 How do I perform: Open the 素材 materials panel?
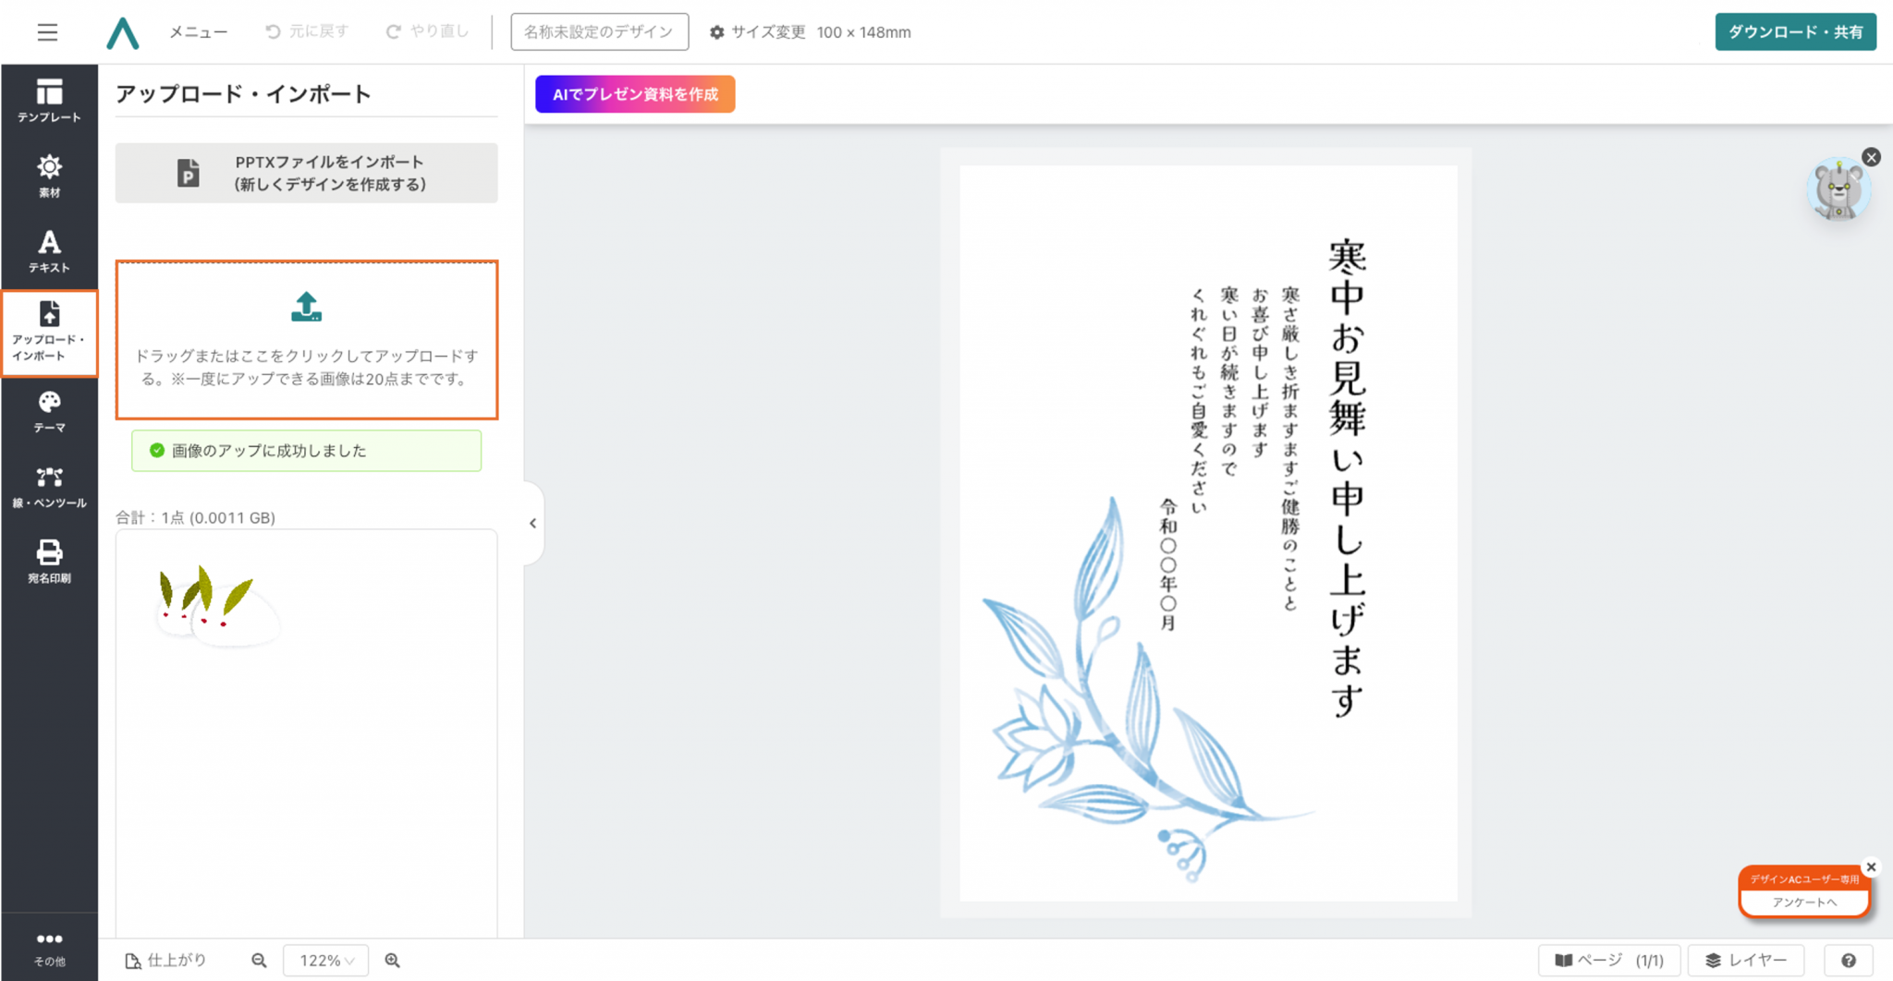pos(49,176)
